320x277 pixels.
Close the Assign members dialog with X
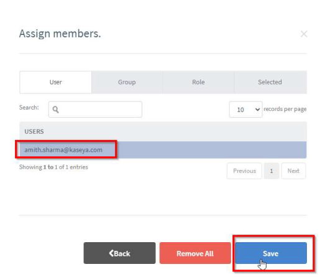pyautogui.click(x=304, y=34)
